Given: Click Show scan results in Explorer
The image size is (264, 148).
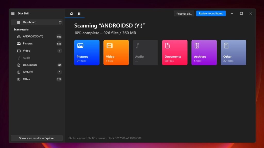Looking at the screenshot, I should (37, 138).
